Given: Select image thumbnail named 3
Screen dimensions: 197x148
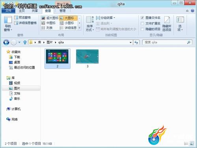Looking at the screenshot, I should (x=87, y=58).
